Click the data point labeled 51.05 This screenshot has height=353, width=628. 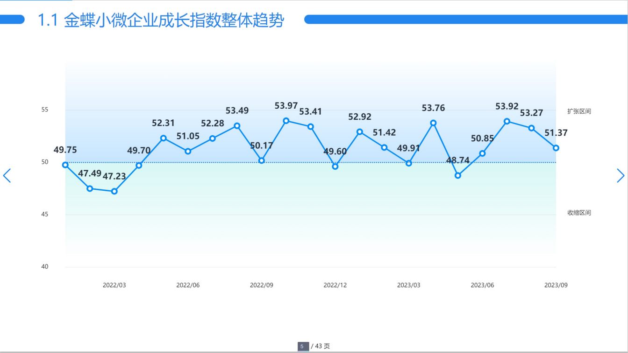(188, 151)
